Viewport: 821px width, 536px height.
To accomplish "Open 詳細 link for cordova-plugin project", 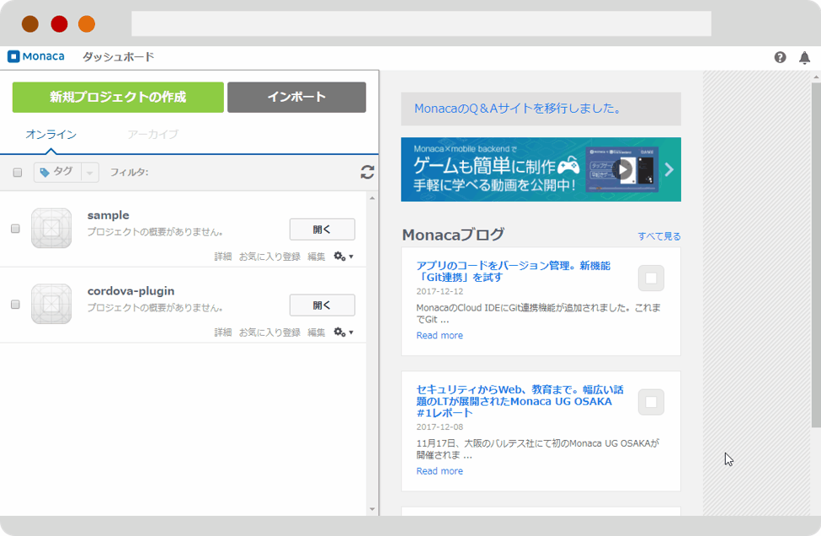I will click(223, 332).
